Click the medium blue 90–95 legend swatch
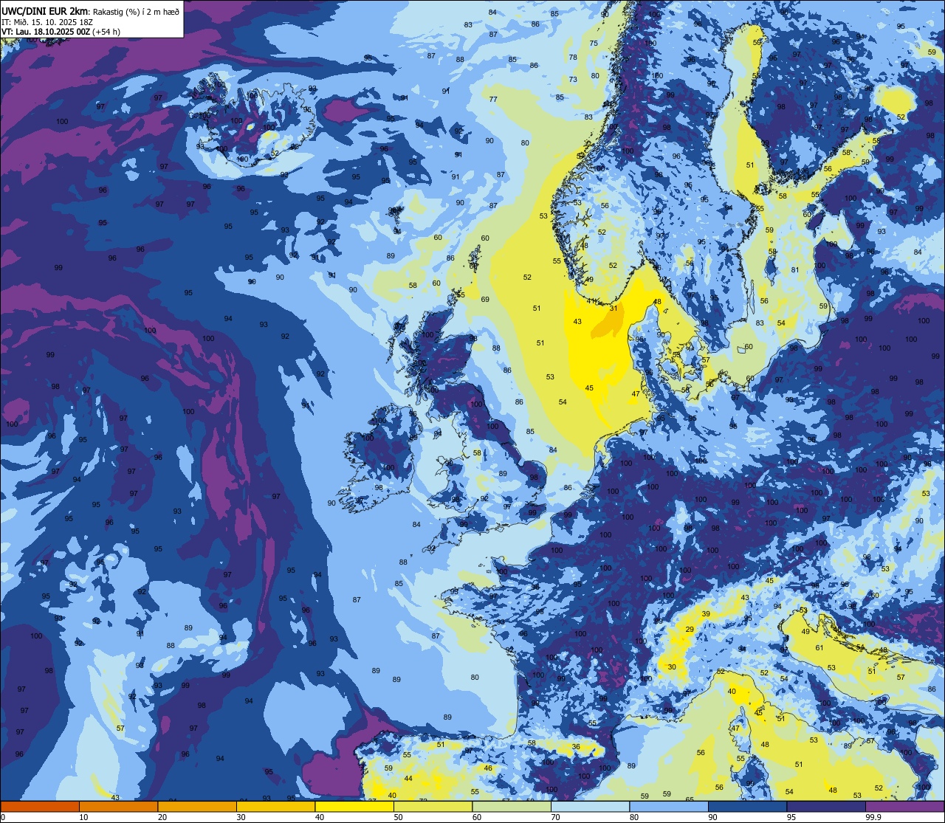The width and height of the screenshot is (945, 823). 747,806
